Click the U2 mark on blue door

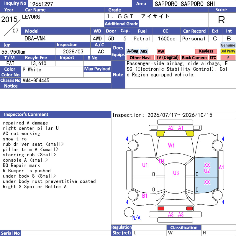[x=207, y=171]
